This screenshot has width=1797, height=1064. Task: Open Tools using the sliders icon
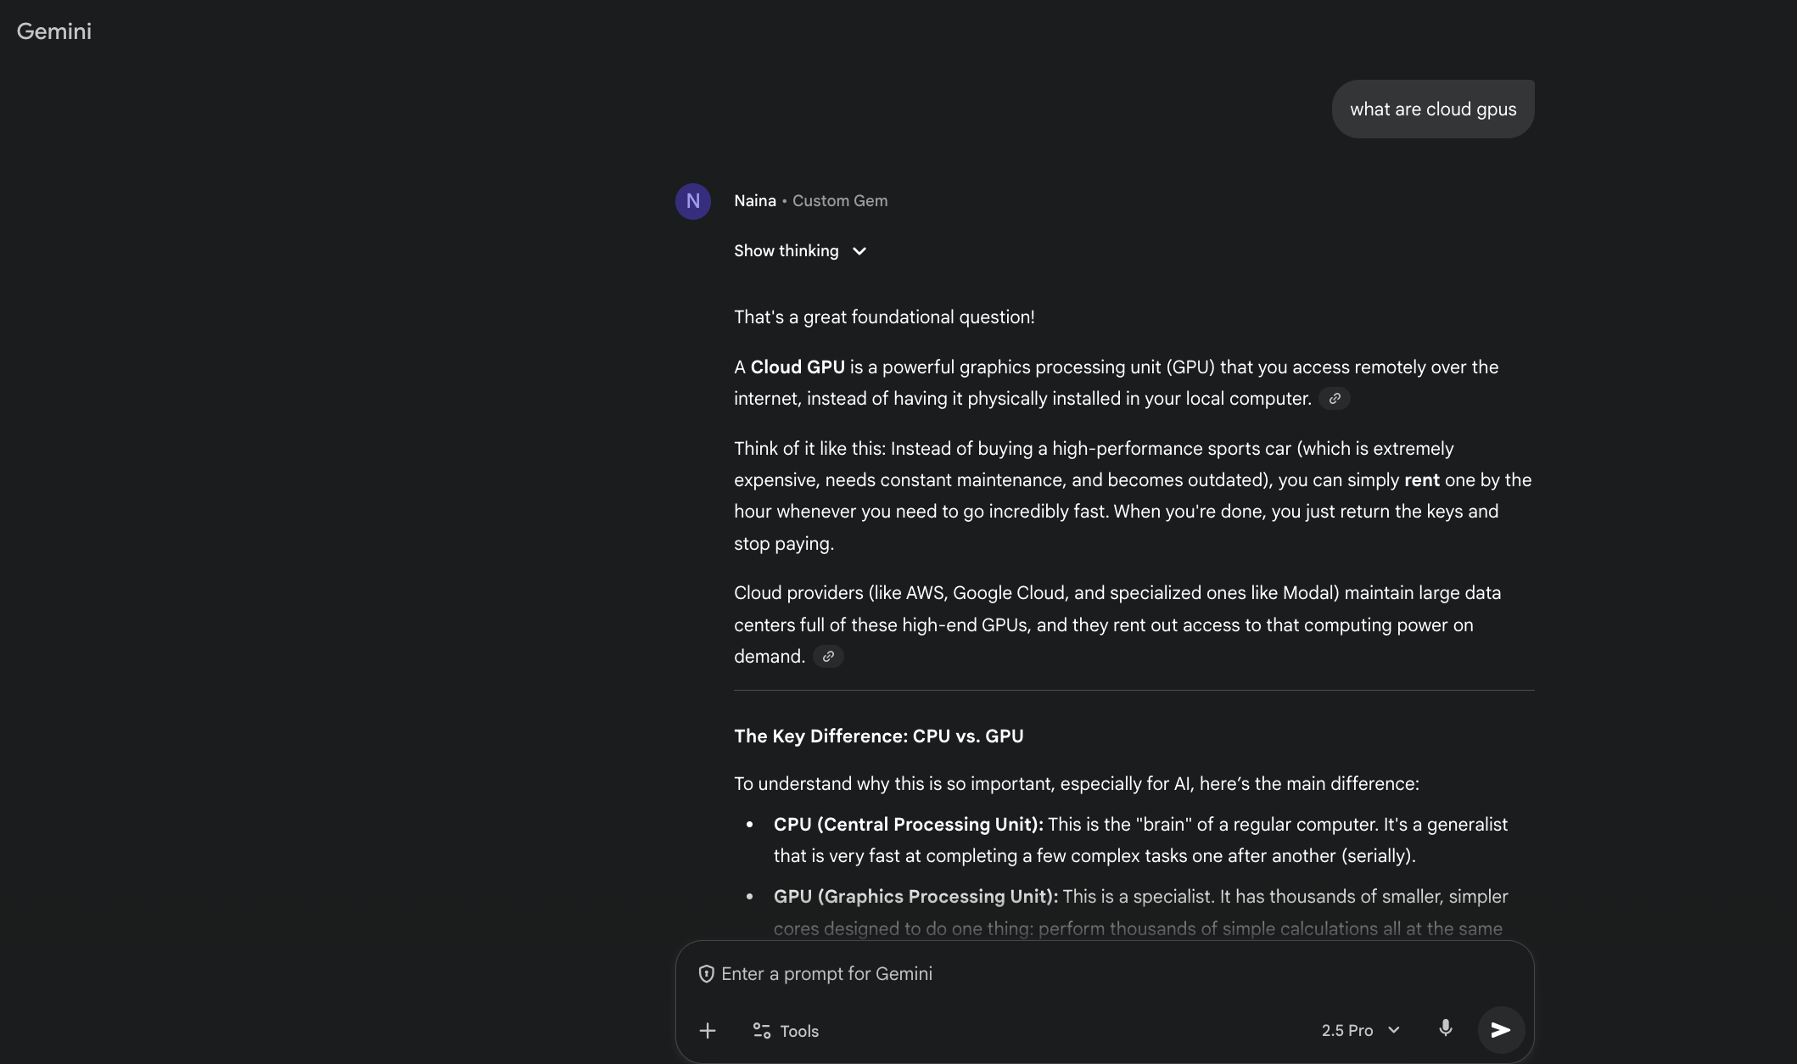pyautogui.click(x=760, y=1030)
